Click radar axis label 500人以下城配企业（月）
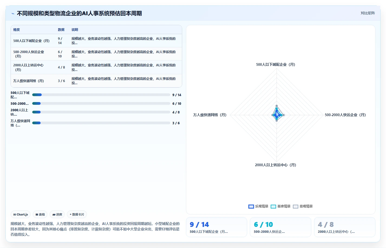Viewport: 386px width, 248px height. (276, 64)
